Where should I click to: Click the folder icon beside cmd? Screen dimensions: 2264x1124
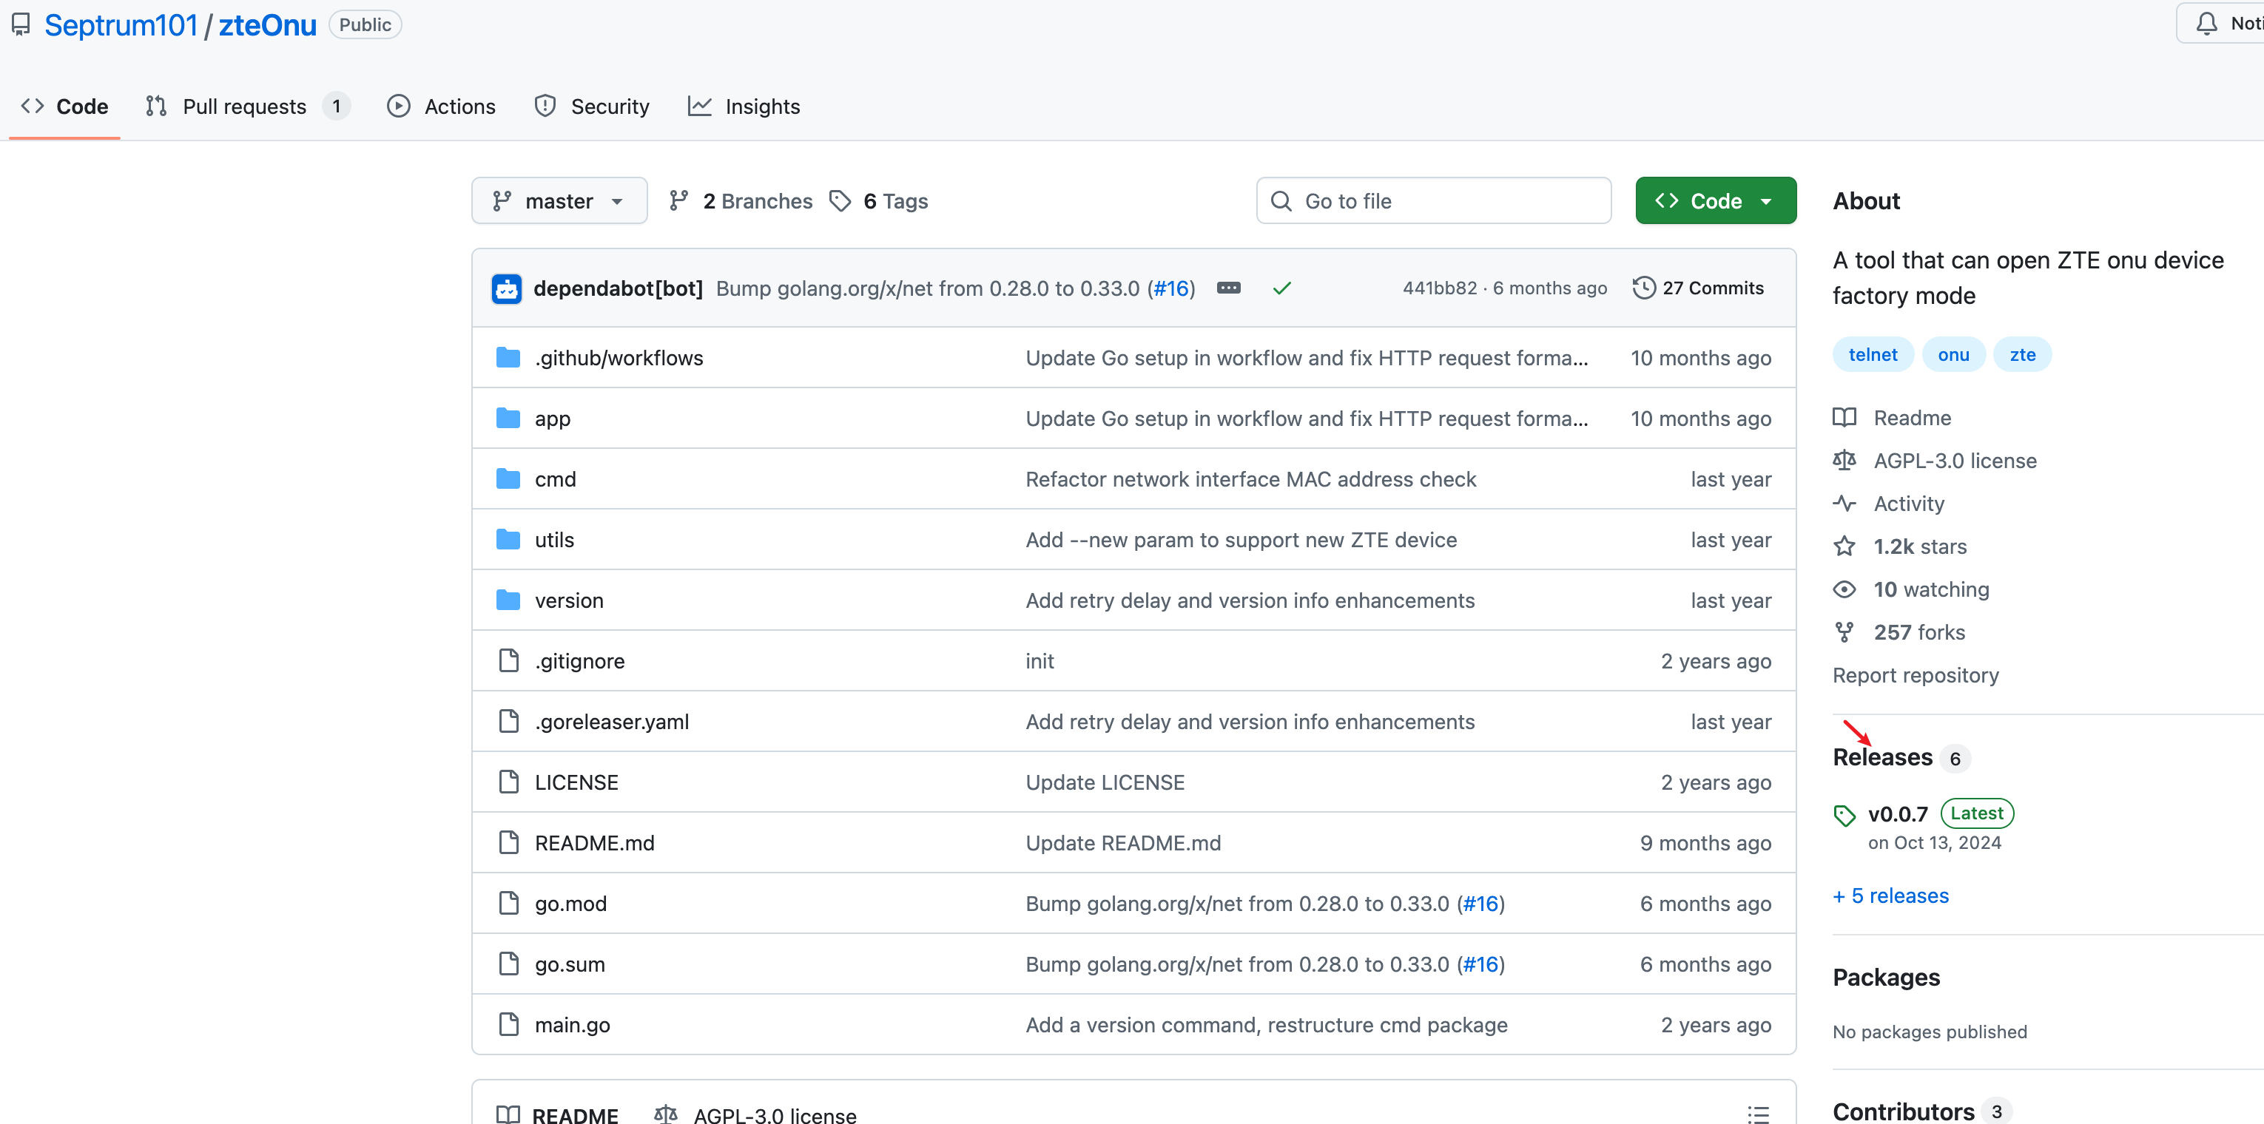pos(508,478)
